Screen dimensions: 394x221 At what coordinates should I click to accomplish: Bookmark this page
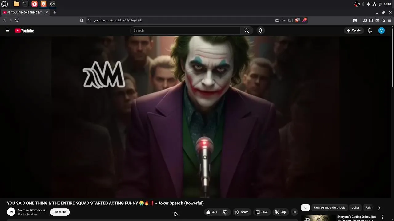pos(81,20)
